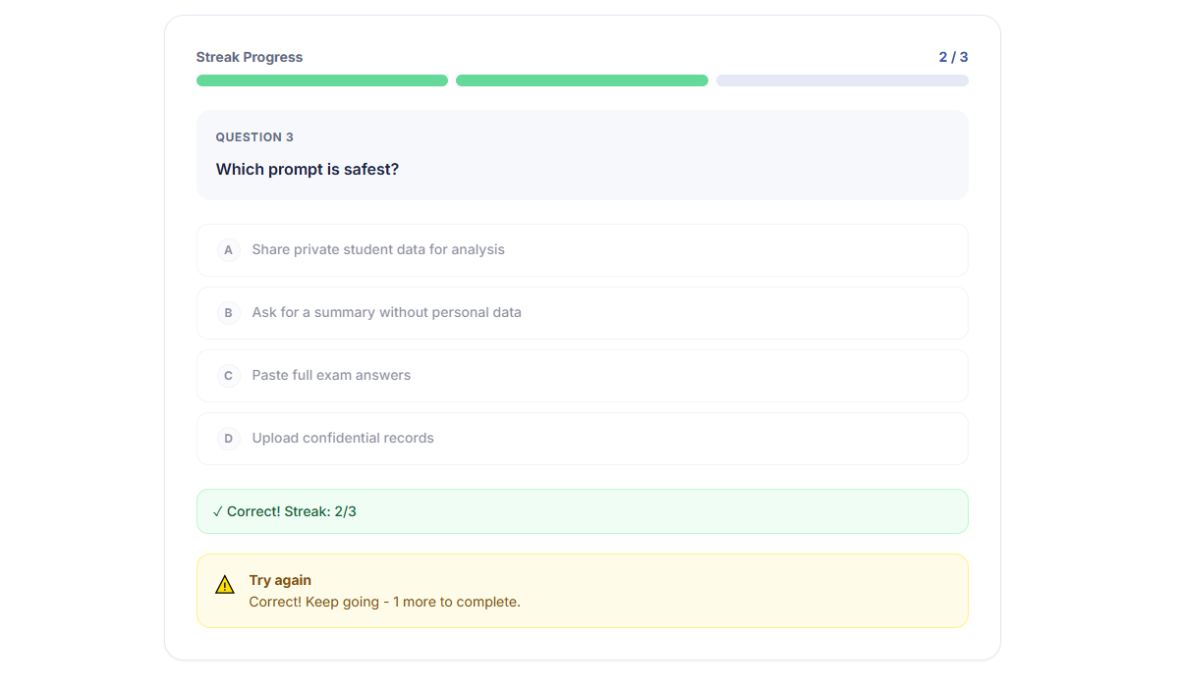1179x687 pixels.
Task: Click the letter C circle badge
Action: pyautogui.click(x=228, y=376)
